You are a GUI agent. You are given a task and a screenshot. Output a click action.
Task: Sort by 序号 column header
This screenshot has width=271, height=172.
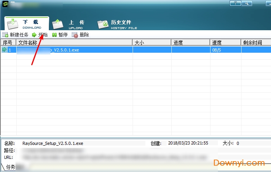(x=8, y=43)
